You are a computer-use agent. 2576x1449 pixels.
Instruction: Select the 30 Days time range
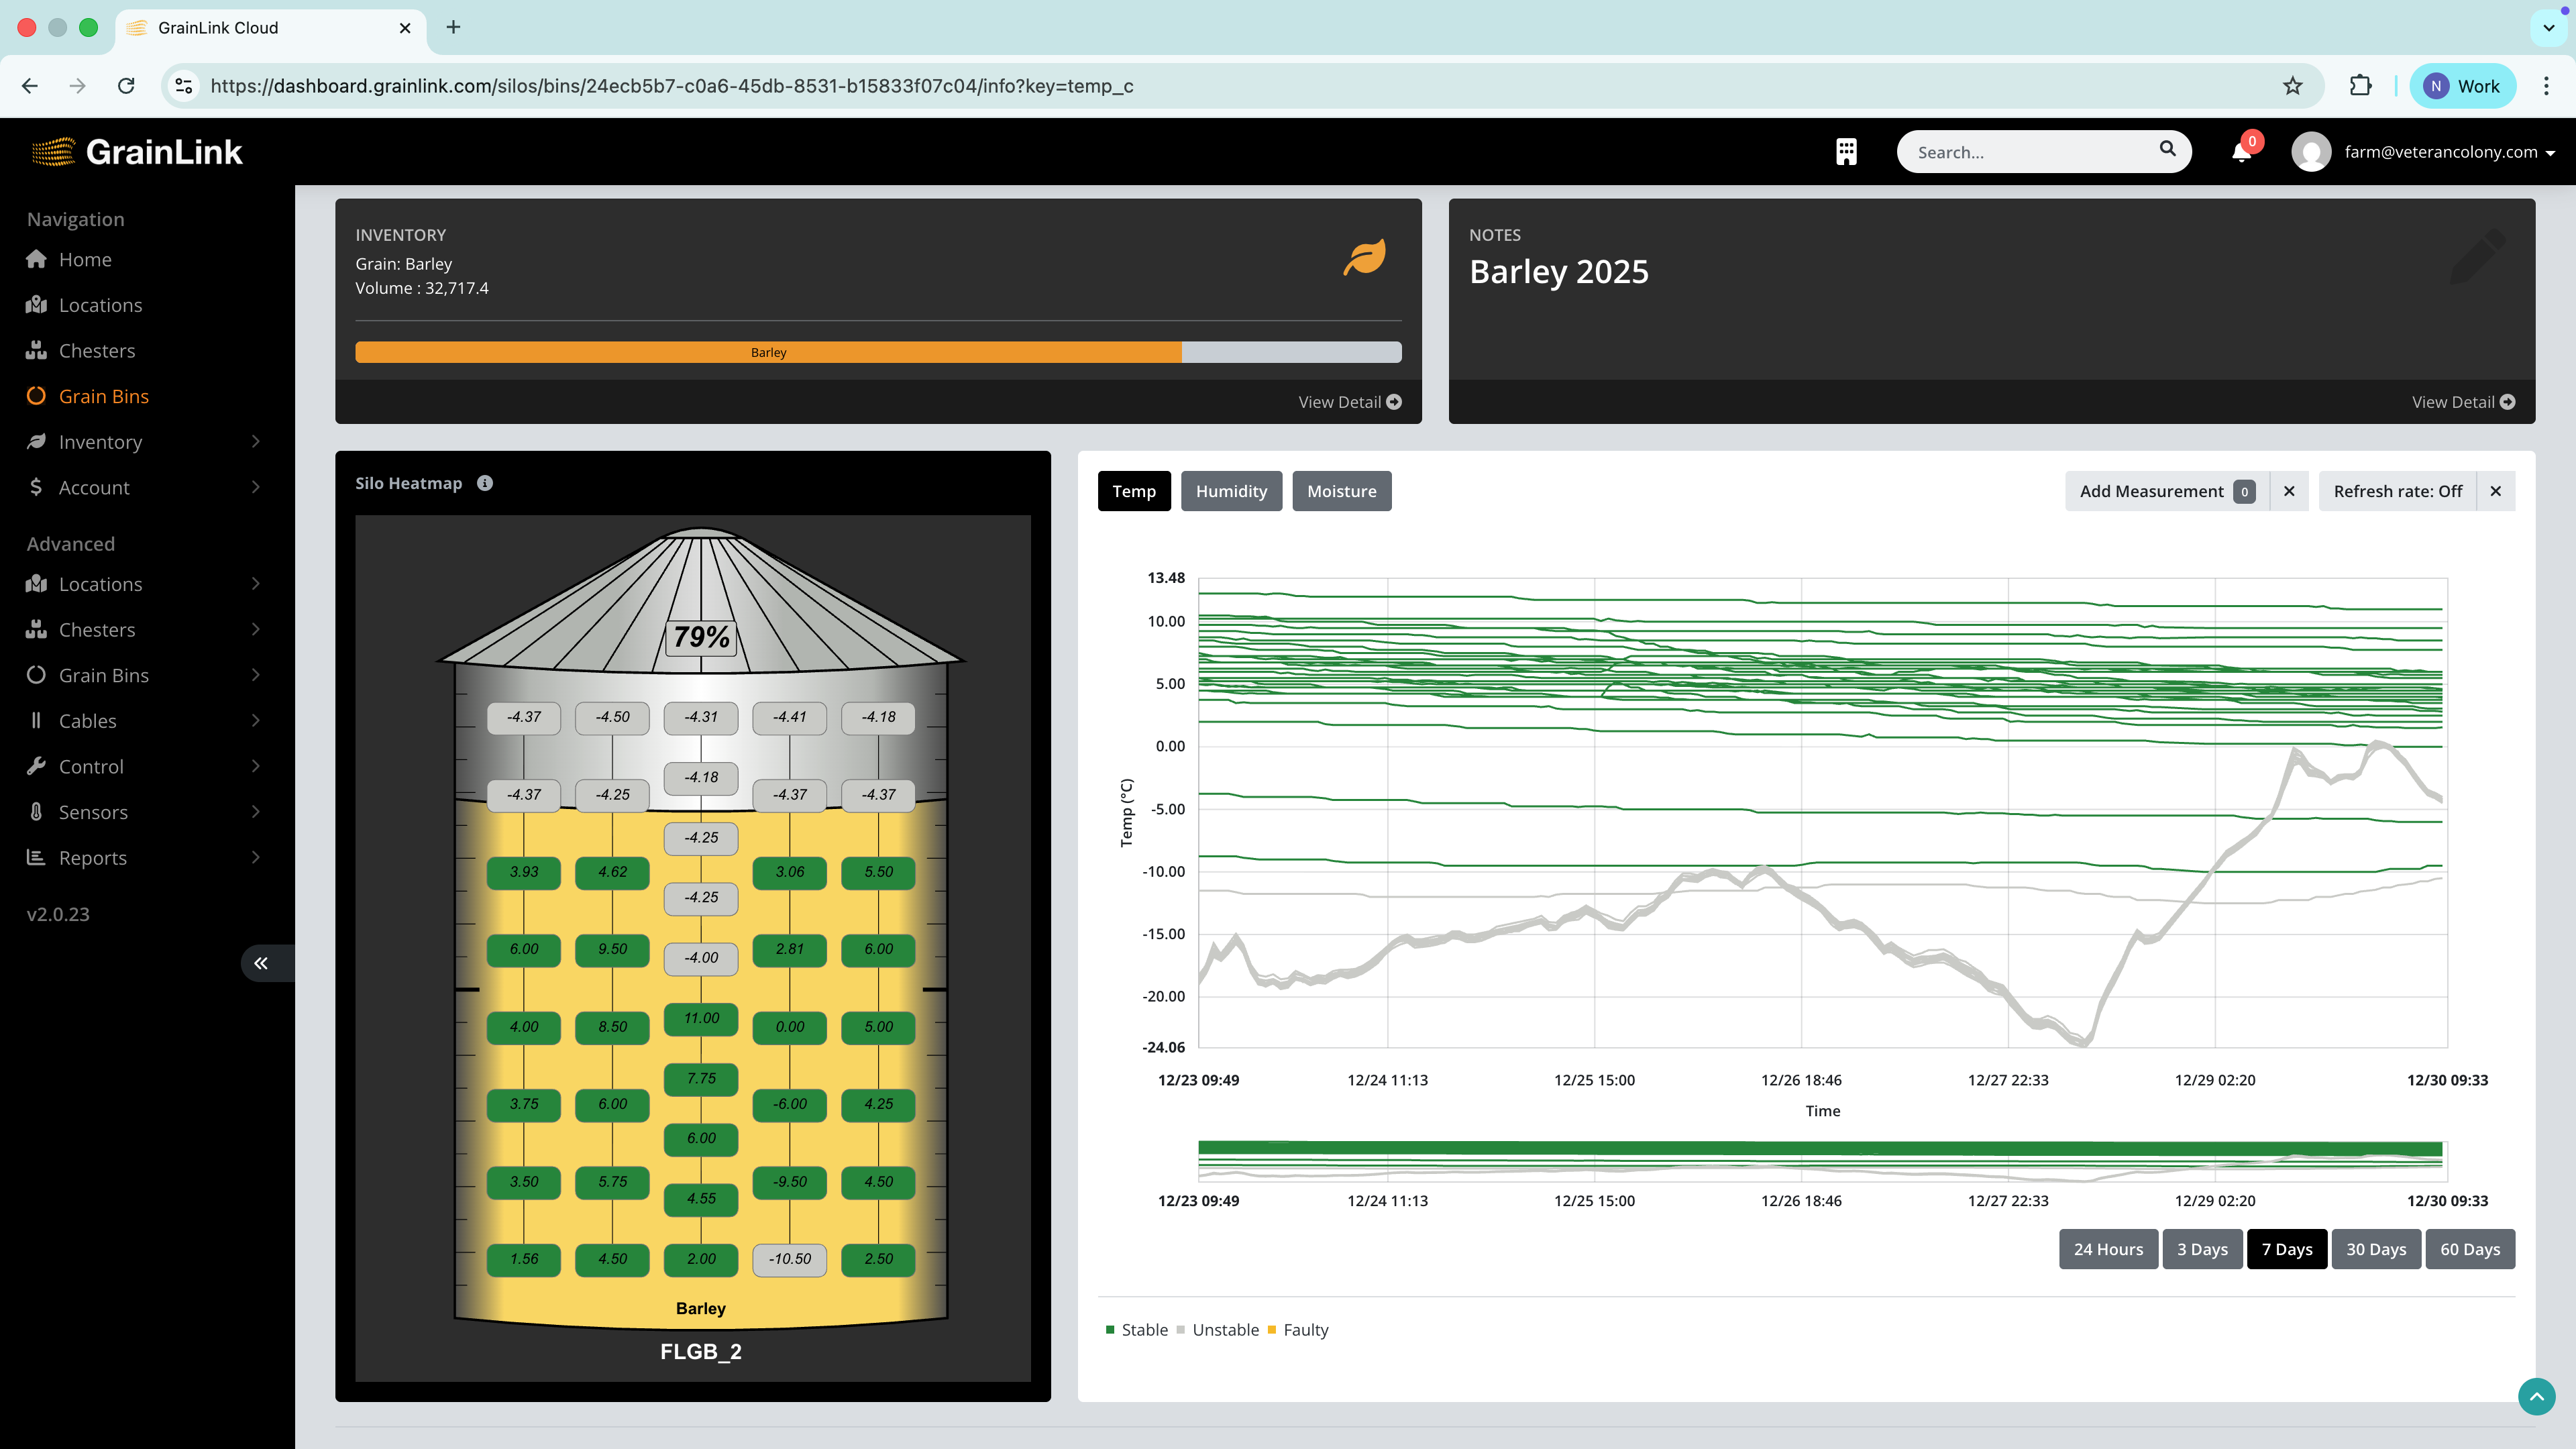[x=2376, y=1249]
